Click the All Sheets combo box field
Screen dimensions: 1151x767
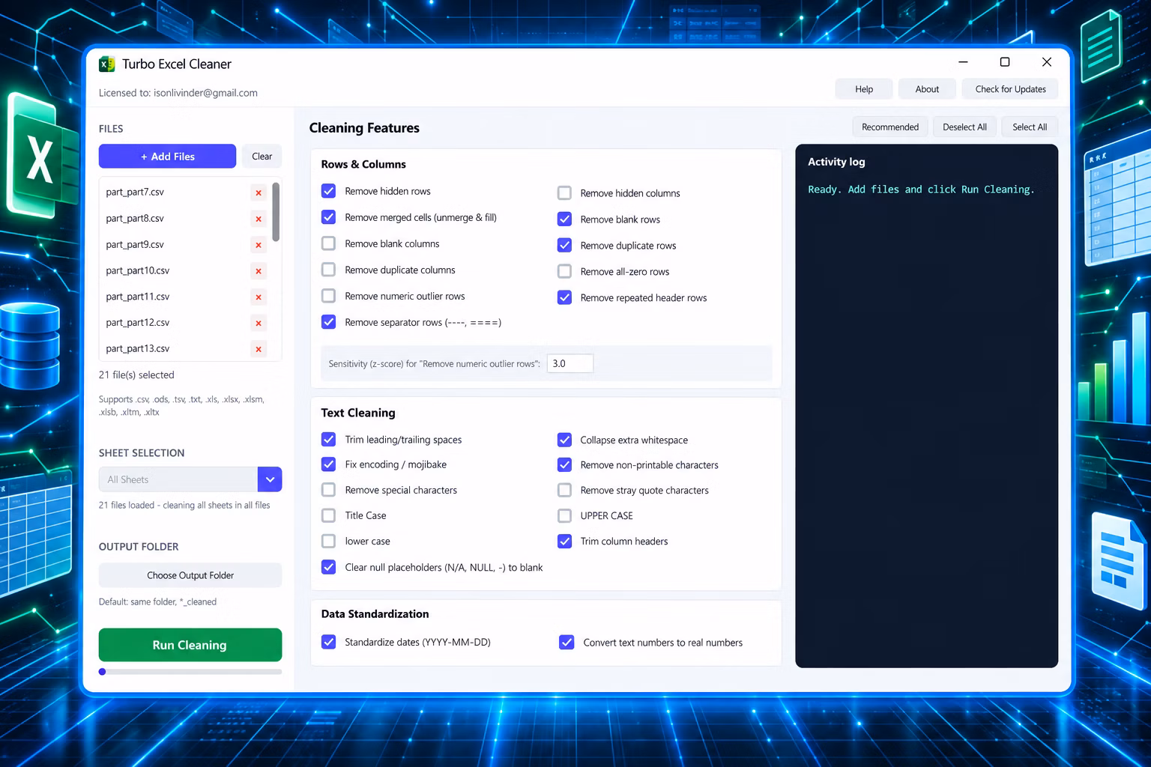[x=178, y=479]
